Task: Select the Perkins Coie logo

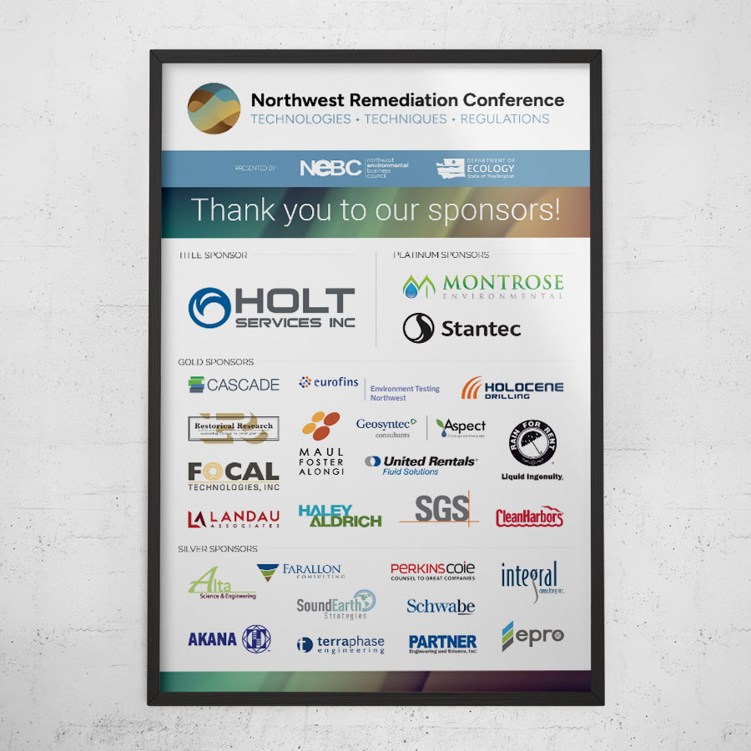Action: point(433,572)
